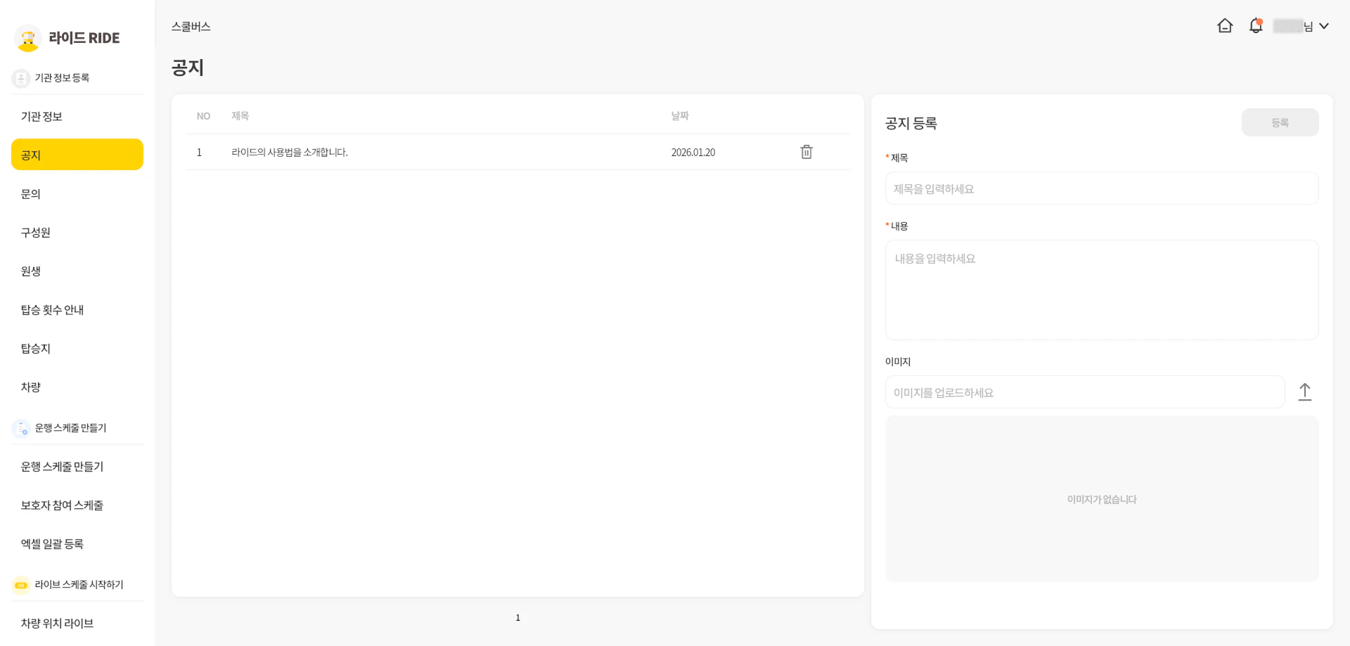Open the notification bell
This screenshot has height=646, width=1350.
(x=1256, y=26)
